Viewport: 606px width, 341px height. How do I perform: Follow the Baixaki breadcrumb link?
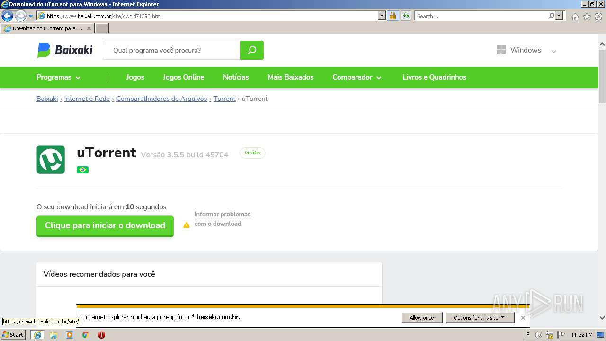pyautogui.click(x=47, y=99)
